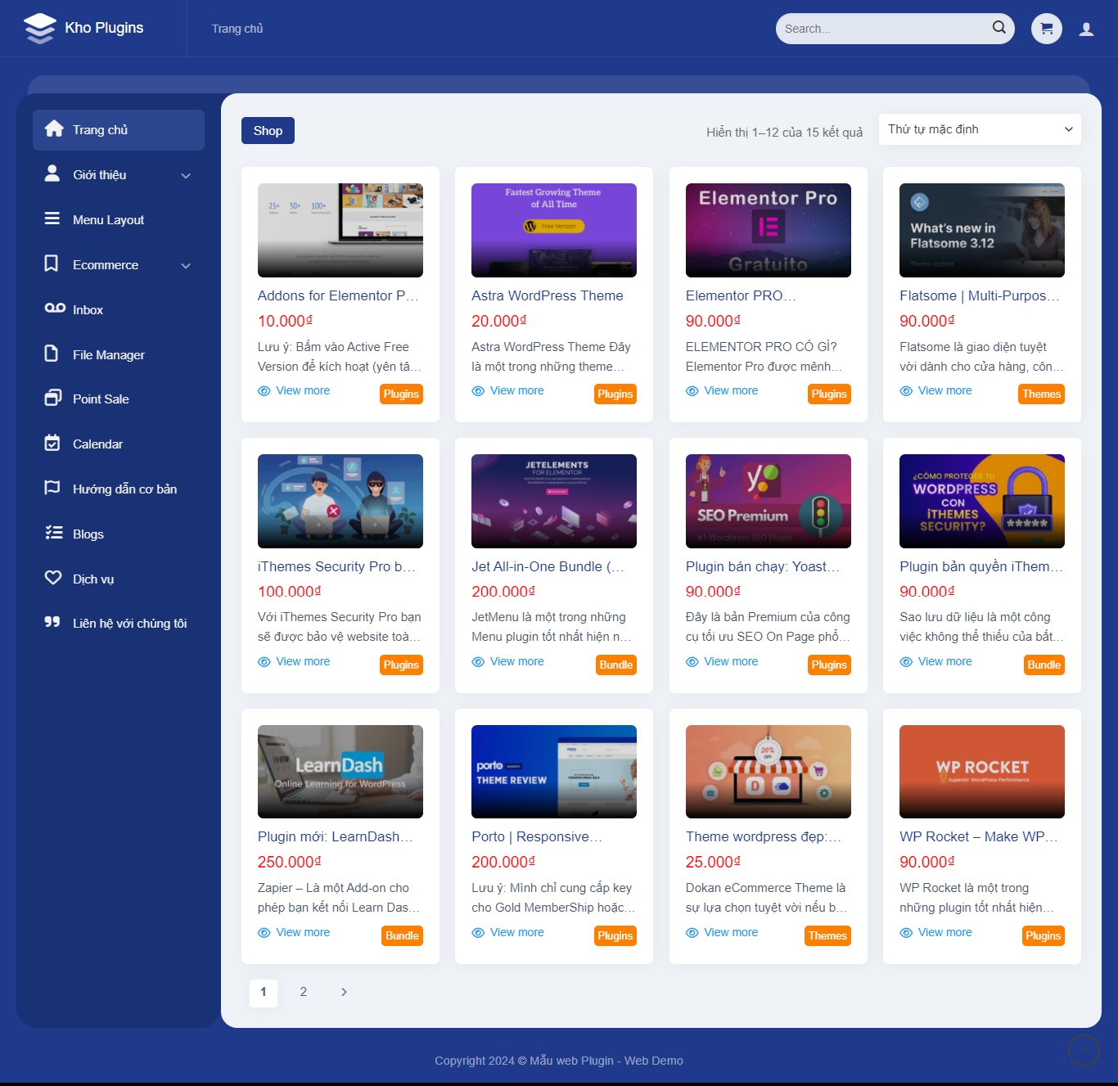Click the Shop button
This screenshot has width=1118, height=1086.
click(268, 130)
